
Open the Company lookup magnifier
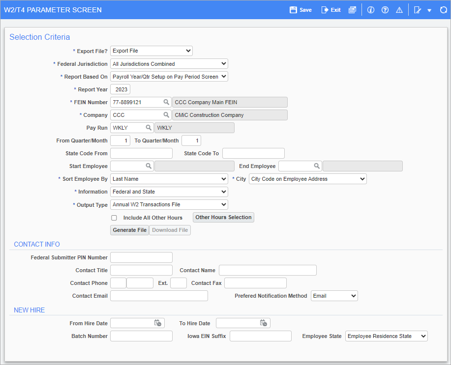(166, 114)
